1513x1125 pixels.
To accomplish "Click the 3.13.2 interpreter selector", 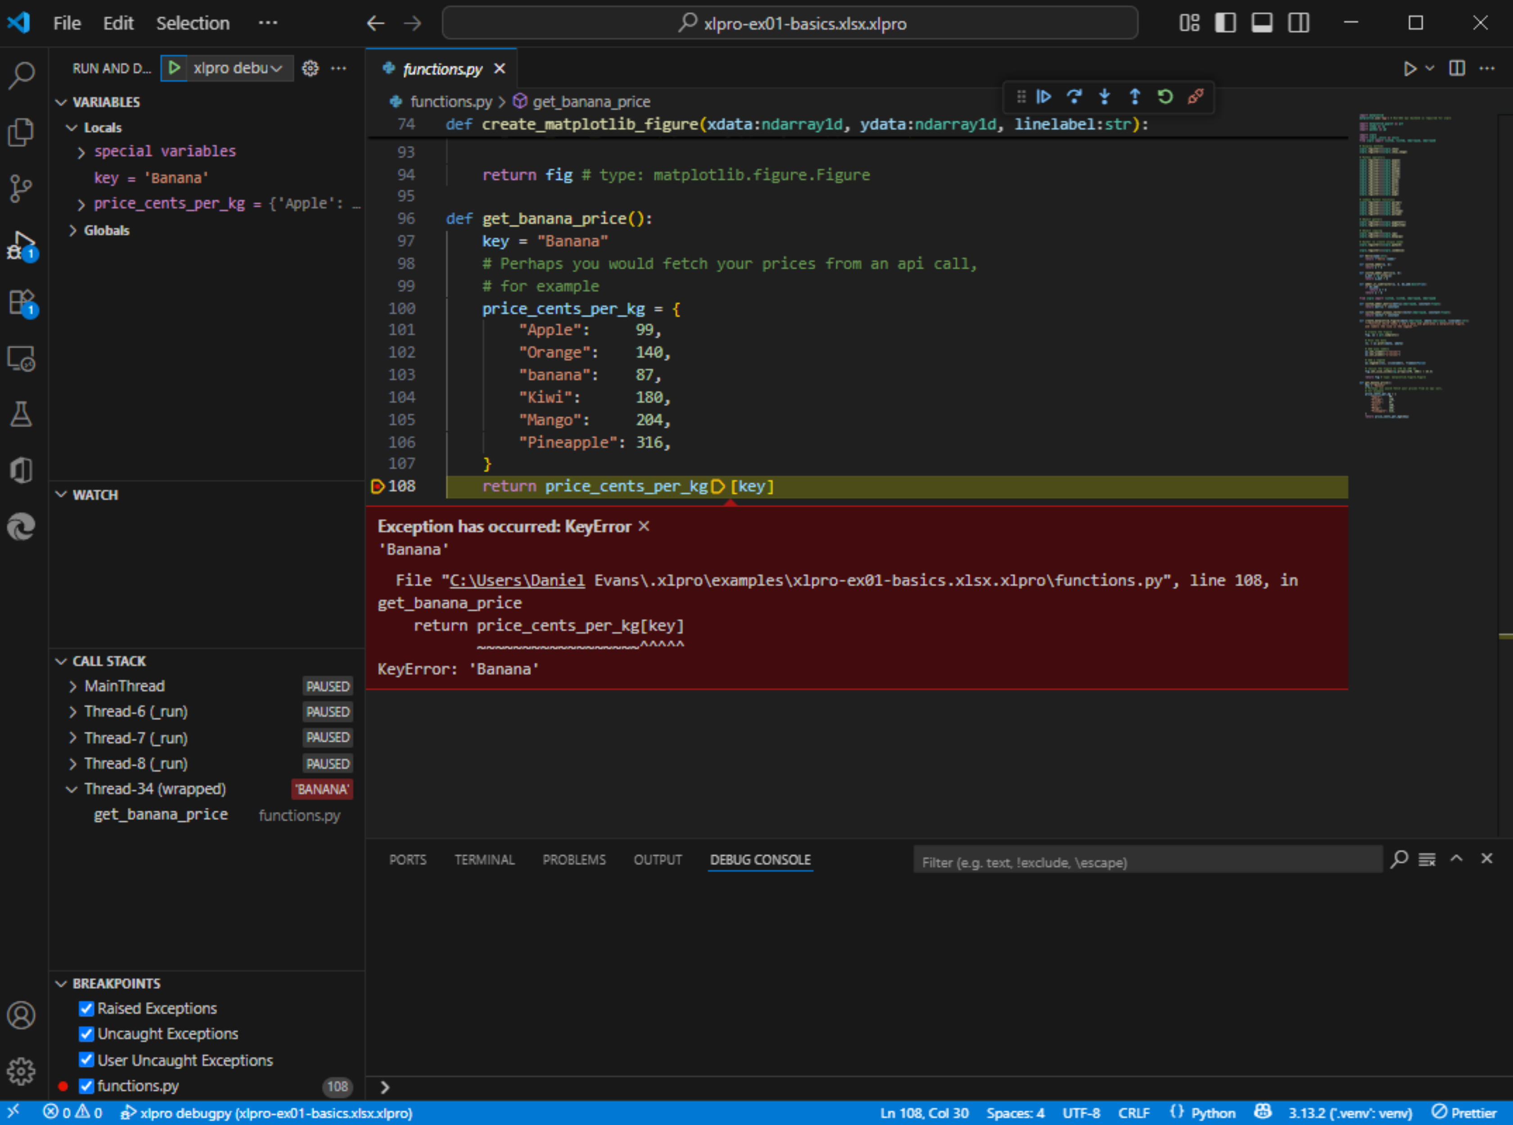I will click(1350, 1113).
